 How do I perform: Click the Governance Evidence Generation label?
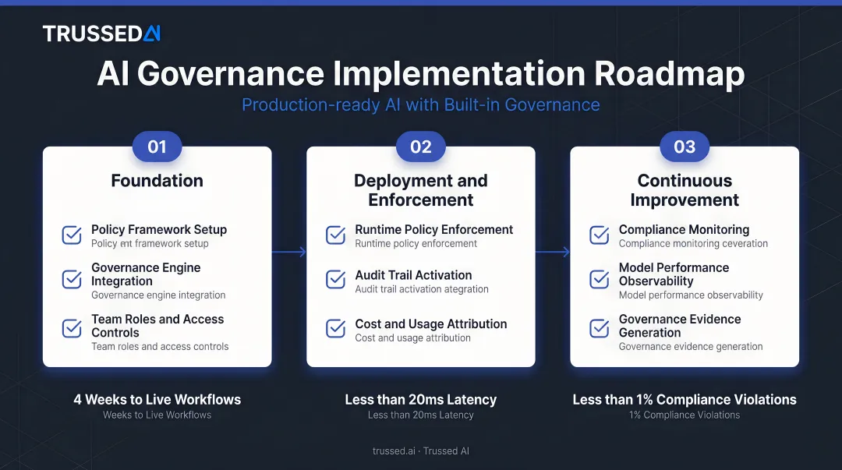click(x=680, y=326)
